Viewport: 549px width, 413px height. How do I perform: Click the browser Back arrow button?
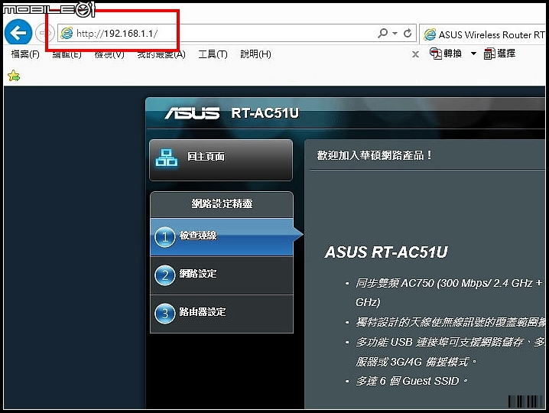click(x=18, y=33)
